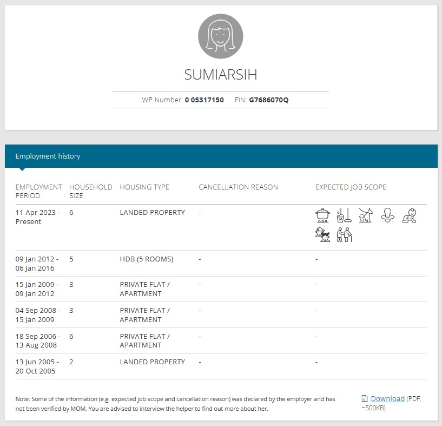Click the FIN value G7686070Q
The image size is (442, 426).
268,100
